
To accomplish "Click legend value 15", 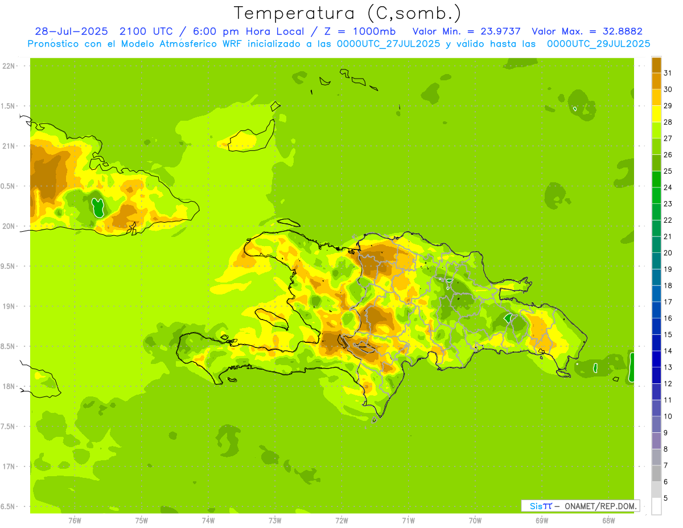I will coord(668,334).
